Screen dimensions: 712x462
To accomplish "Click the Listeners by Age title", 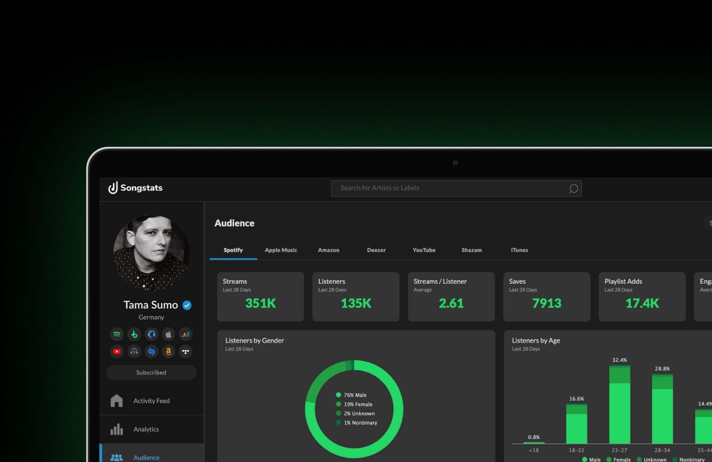I will click(x=536, y=341).
